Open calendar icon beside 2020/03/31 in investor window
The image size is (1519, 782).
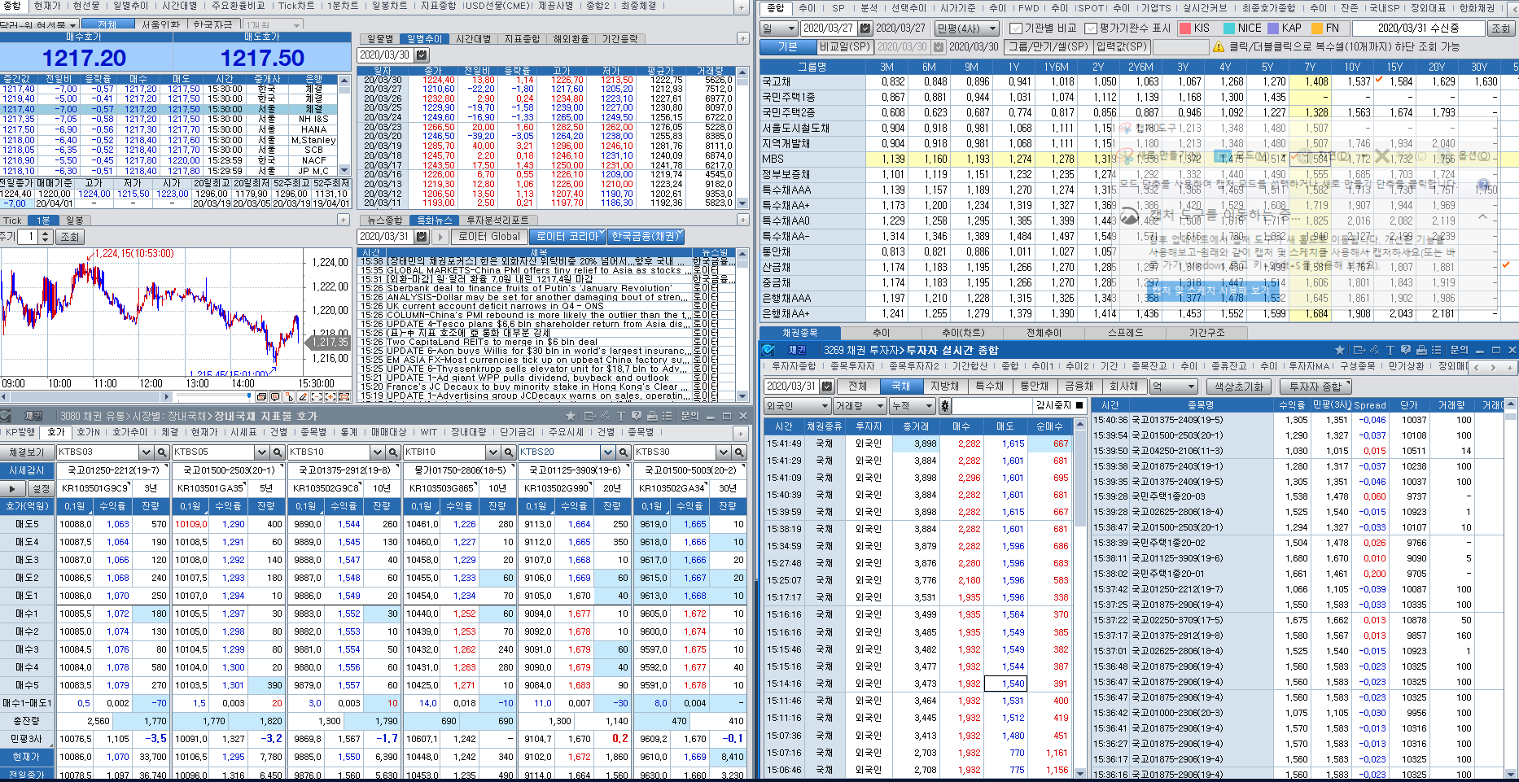[826, 387]
